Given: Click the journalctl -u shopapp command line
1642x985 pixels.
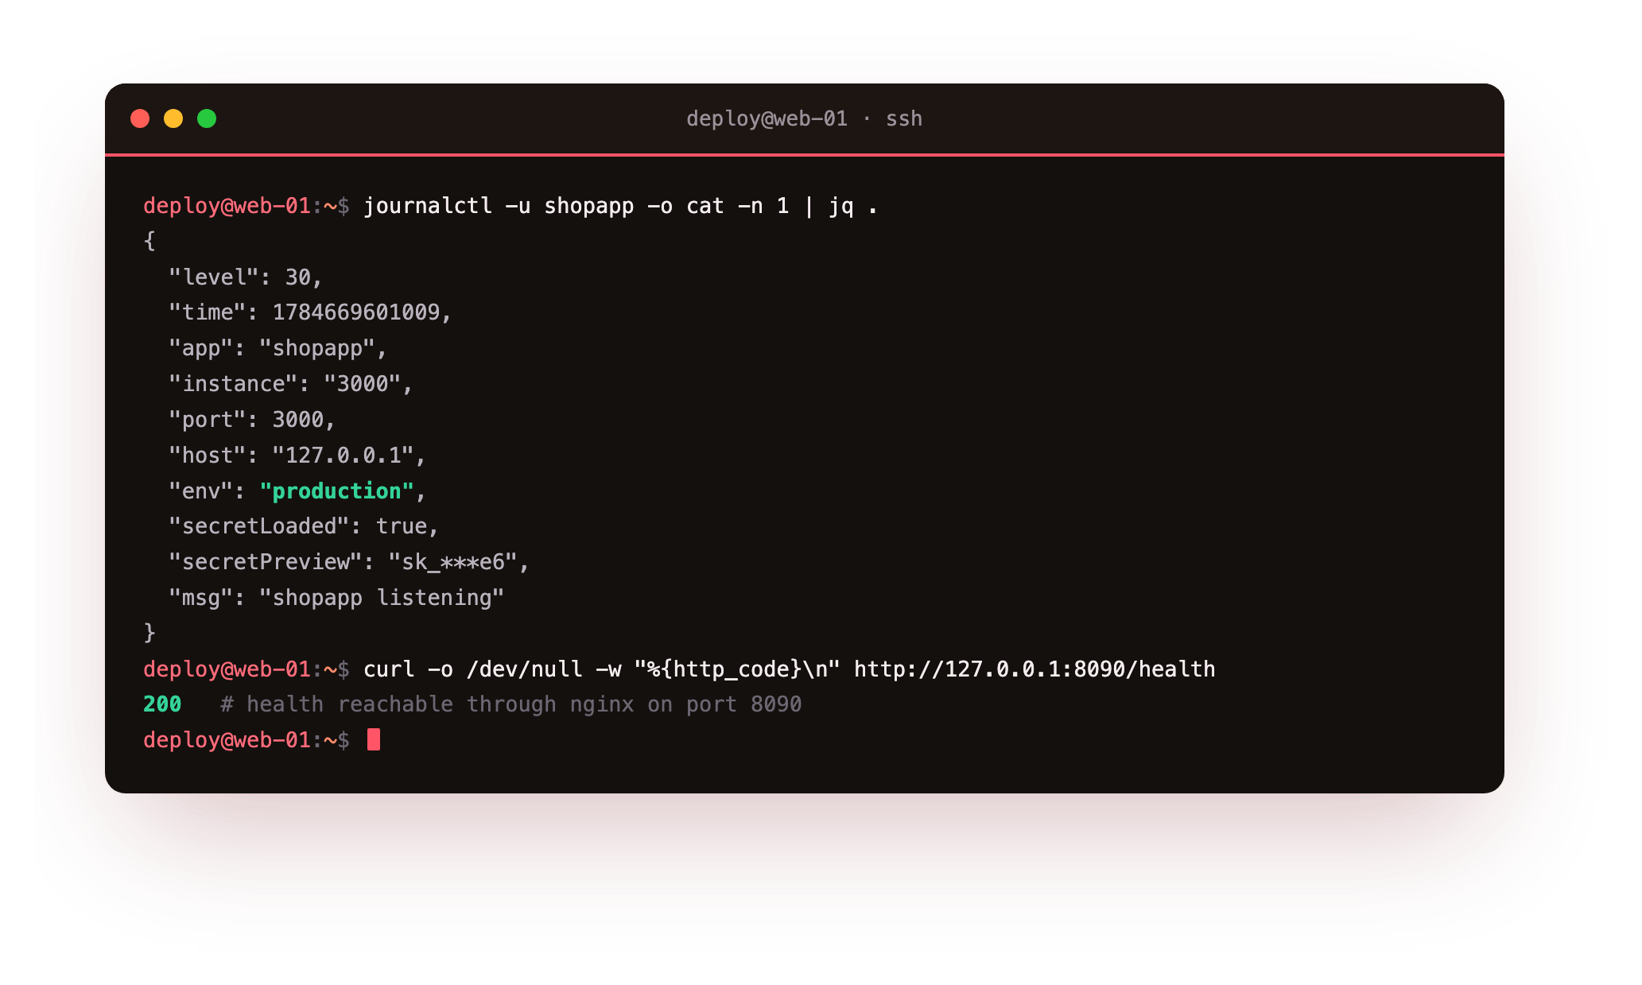Looking at the screenshot, I should tap(620, 206).
